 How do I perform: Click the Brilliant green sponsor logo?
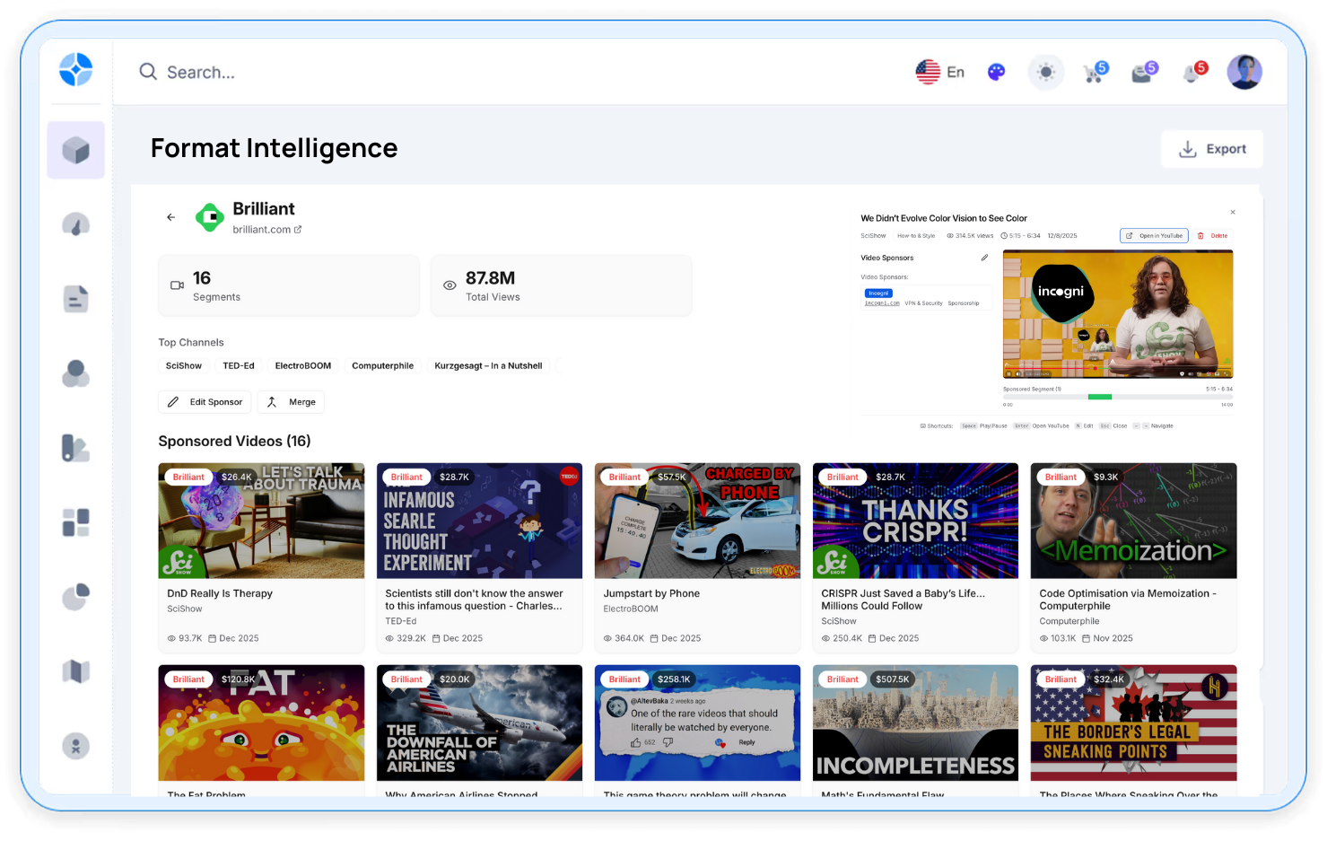pos(210,217)
